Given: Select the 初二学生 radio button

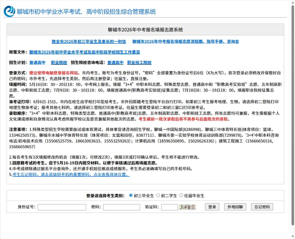Looking at the screenshot, I should (x=158, y=195).
